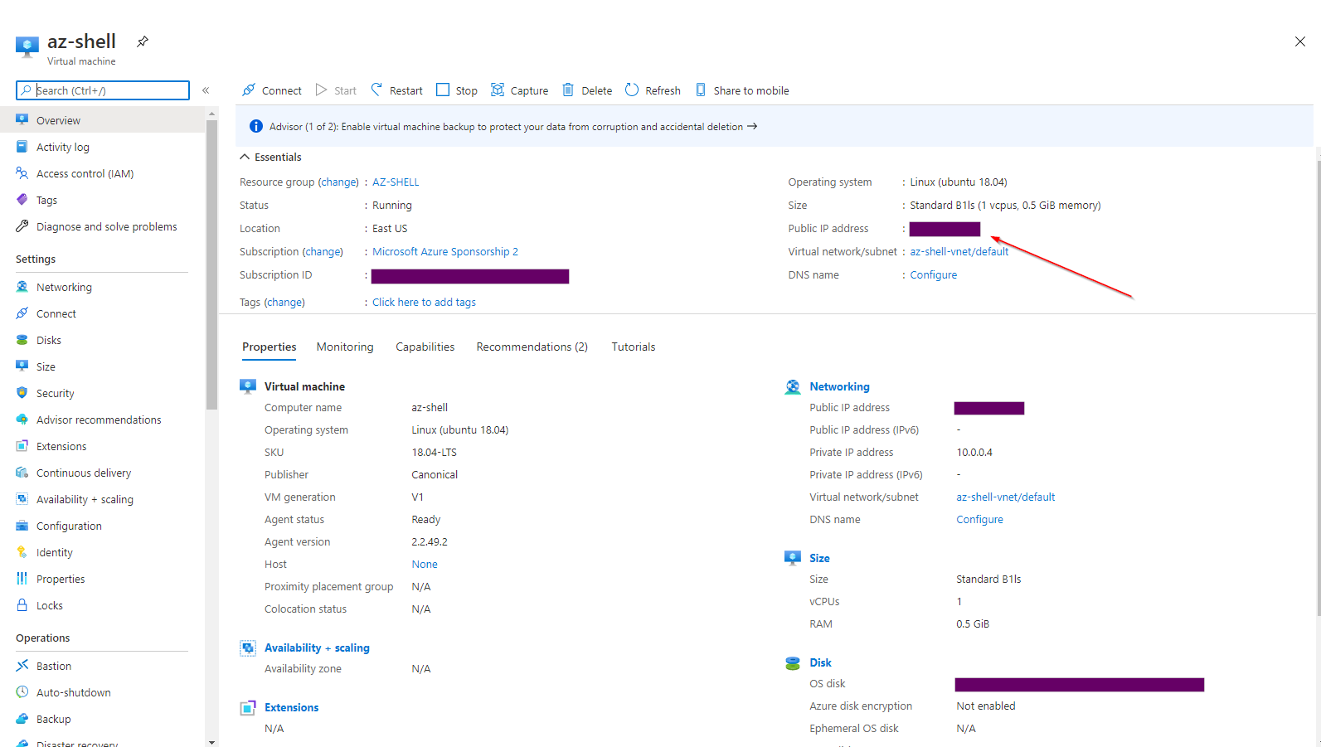Viewport: 1321px width, 747px height.
Task: Open Properties item in the sidebar
Action: (61, 580)
